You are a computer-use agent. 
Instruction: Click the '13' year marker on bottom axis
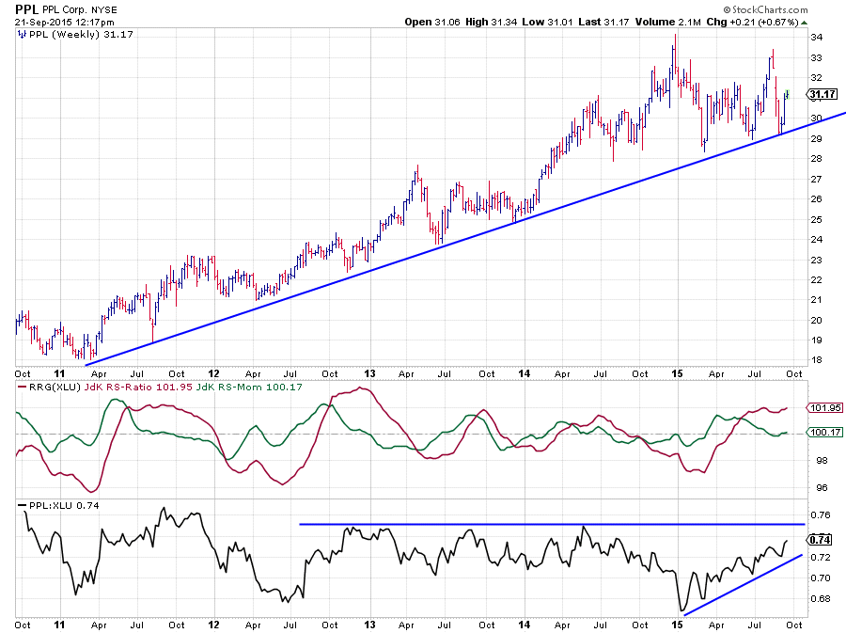tap(369, 624)
